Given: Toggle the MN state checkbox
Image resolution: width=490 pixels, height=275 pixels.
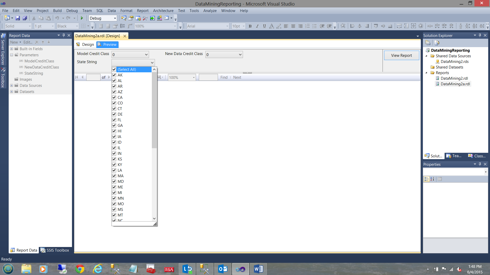Looking at the screenshot, I should 114,198.
